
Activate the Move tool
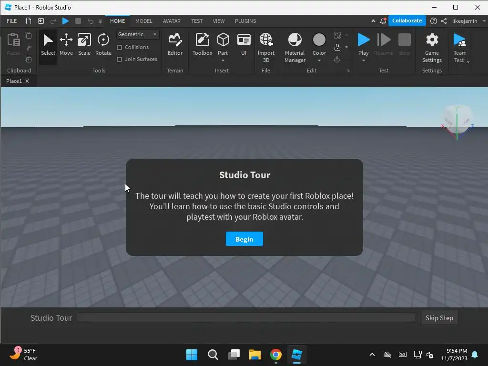tap(66, 45)
